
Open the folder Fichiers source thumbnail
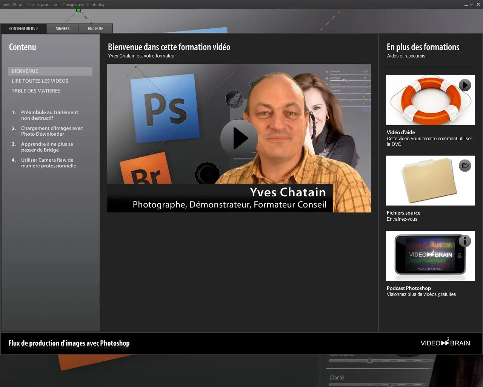point(430,181)
